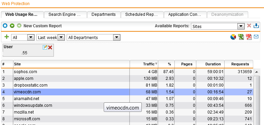Select the windowsupdate.com site entry
The image size is (264, 125).
33,105
